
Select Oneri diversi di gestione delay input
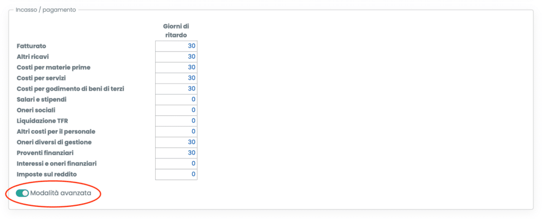(176, 142)
